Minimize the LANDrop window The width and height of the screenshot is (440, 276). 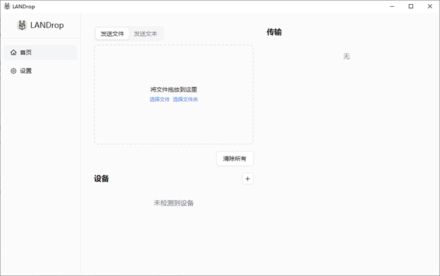pyautogui.click(x=391, y=6)
